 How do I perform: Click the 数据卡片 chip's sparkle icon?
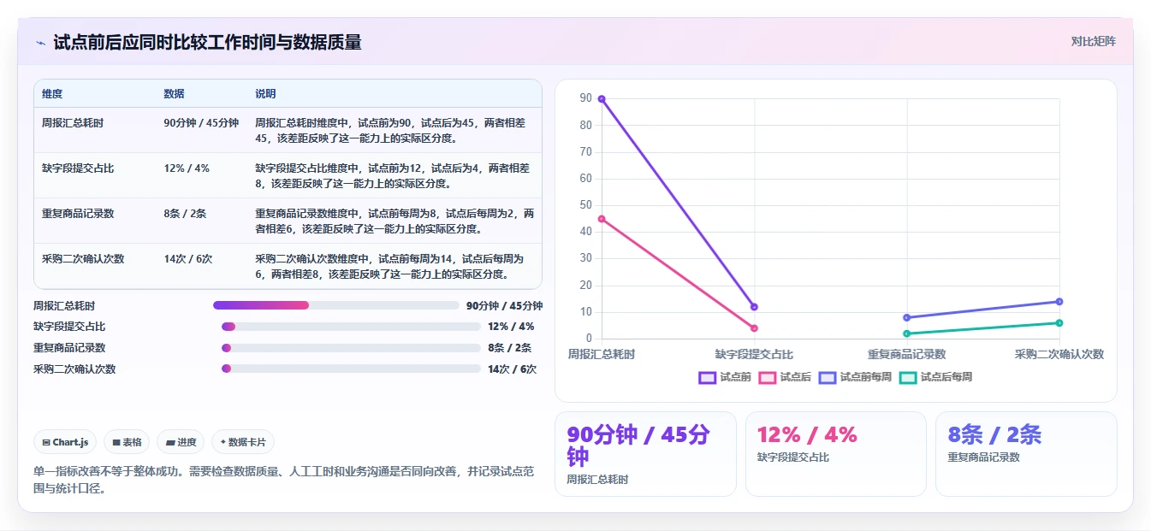(222, 442)
